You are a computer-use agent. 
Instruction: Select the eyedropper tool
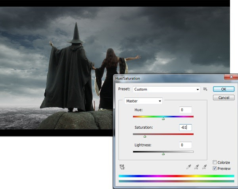(x=189, y=167)
